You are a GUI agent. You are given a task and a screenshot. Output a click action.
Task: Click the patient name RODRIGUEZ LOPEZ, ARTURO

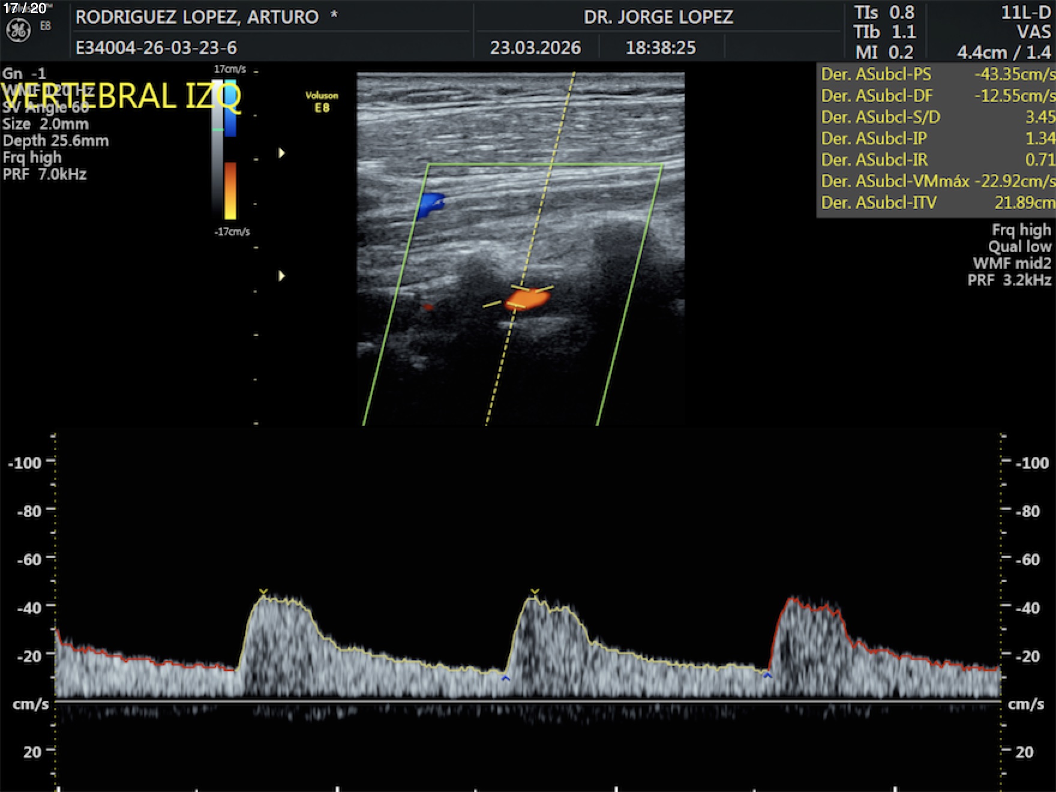[197, 17]
